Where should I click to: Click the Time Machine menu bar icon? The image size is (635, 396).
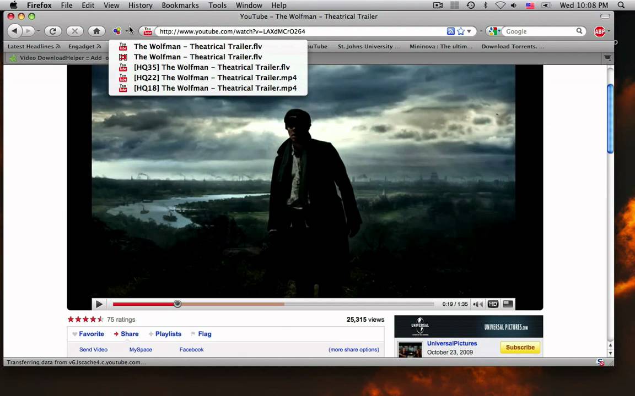471,5
